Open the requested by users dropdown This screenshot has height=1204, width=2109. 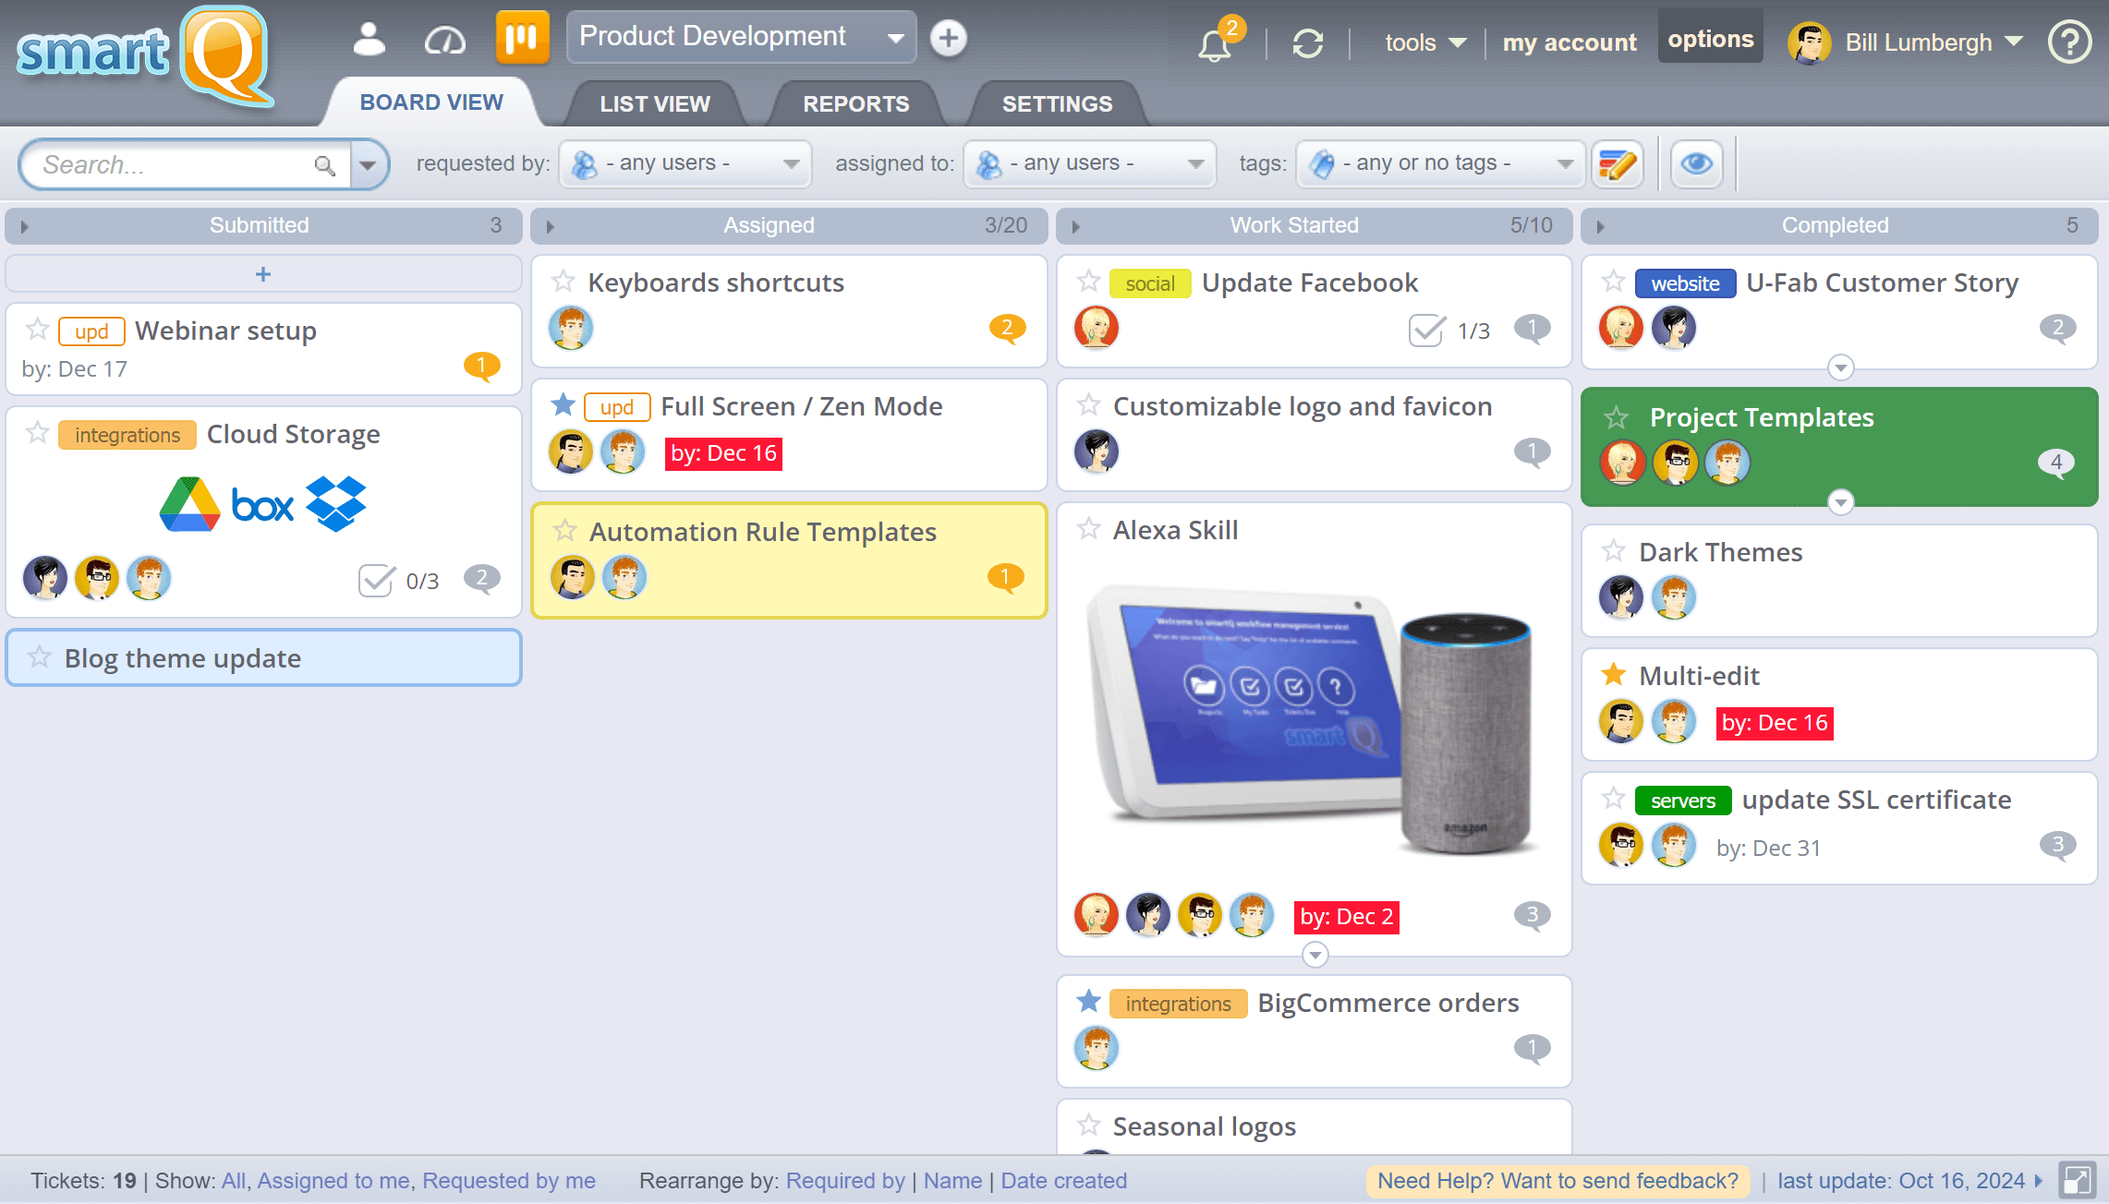pyautogui.click(x=685, y=163)
